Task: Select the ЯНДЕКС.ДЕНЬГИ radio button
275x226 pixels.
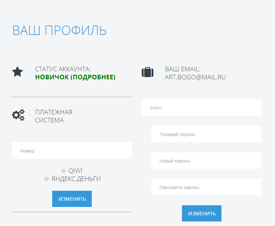Action: pyautogui.click(x=47, y=179)
